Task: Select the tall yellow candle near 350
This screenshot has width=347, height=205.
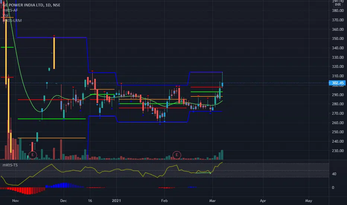Action: click(54, 53)
